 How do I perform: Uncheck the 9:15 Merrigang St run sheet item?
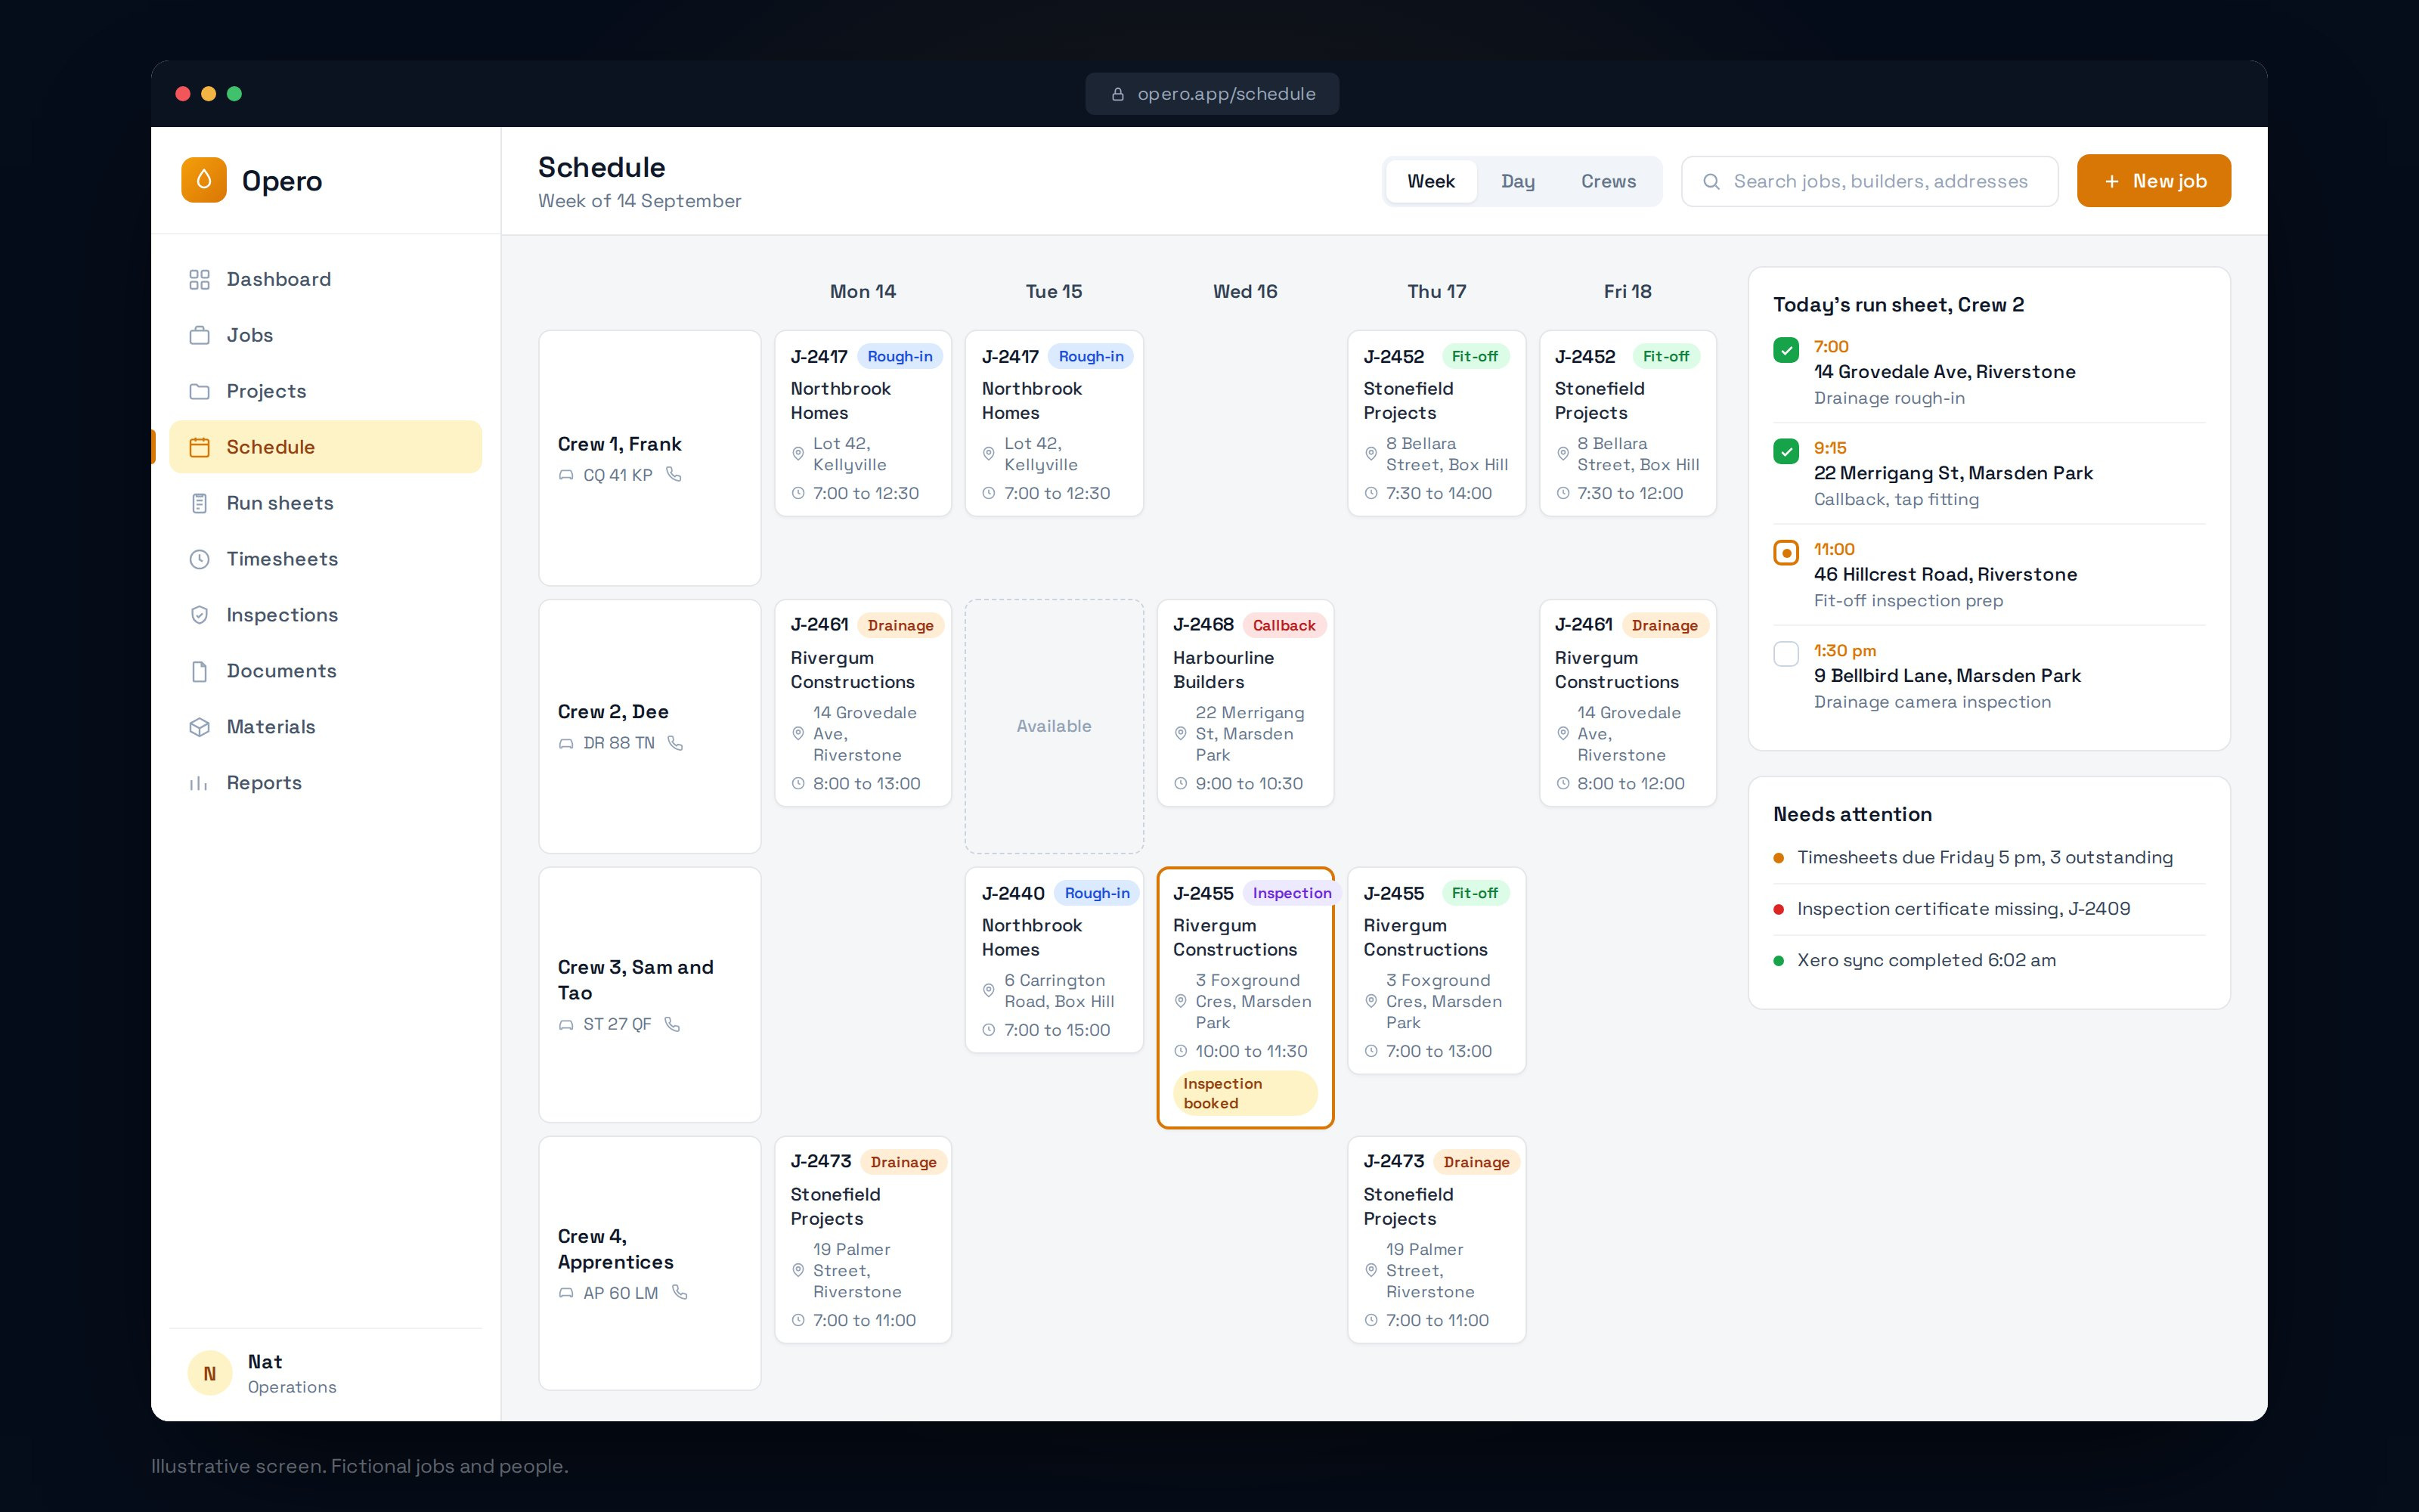[x=1786, y=451]
